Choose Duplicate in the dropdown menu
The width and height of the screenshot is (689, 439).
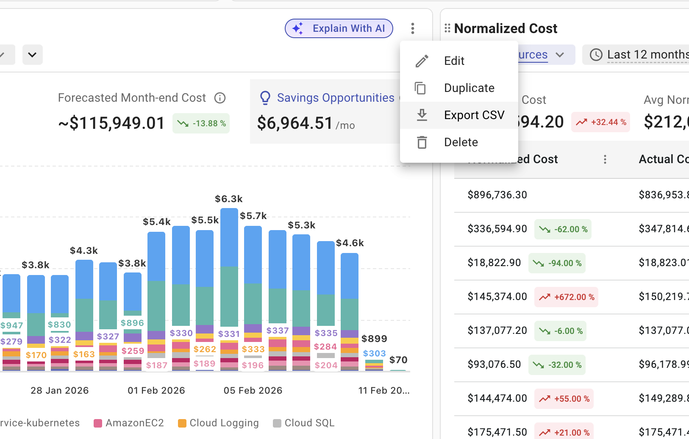click(469, 88)
